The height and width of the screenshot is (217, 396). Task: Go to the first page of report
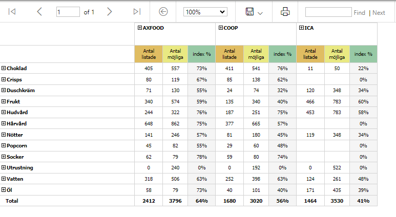(12, 12)
